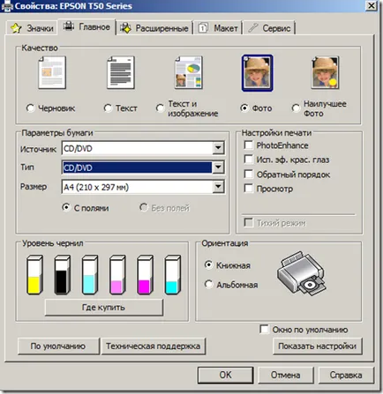
Task: Choose the Книжная portrait orientation
Action: [x=208, y=264]
